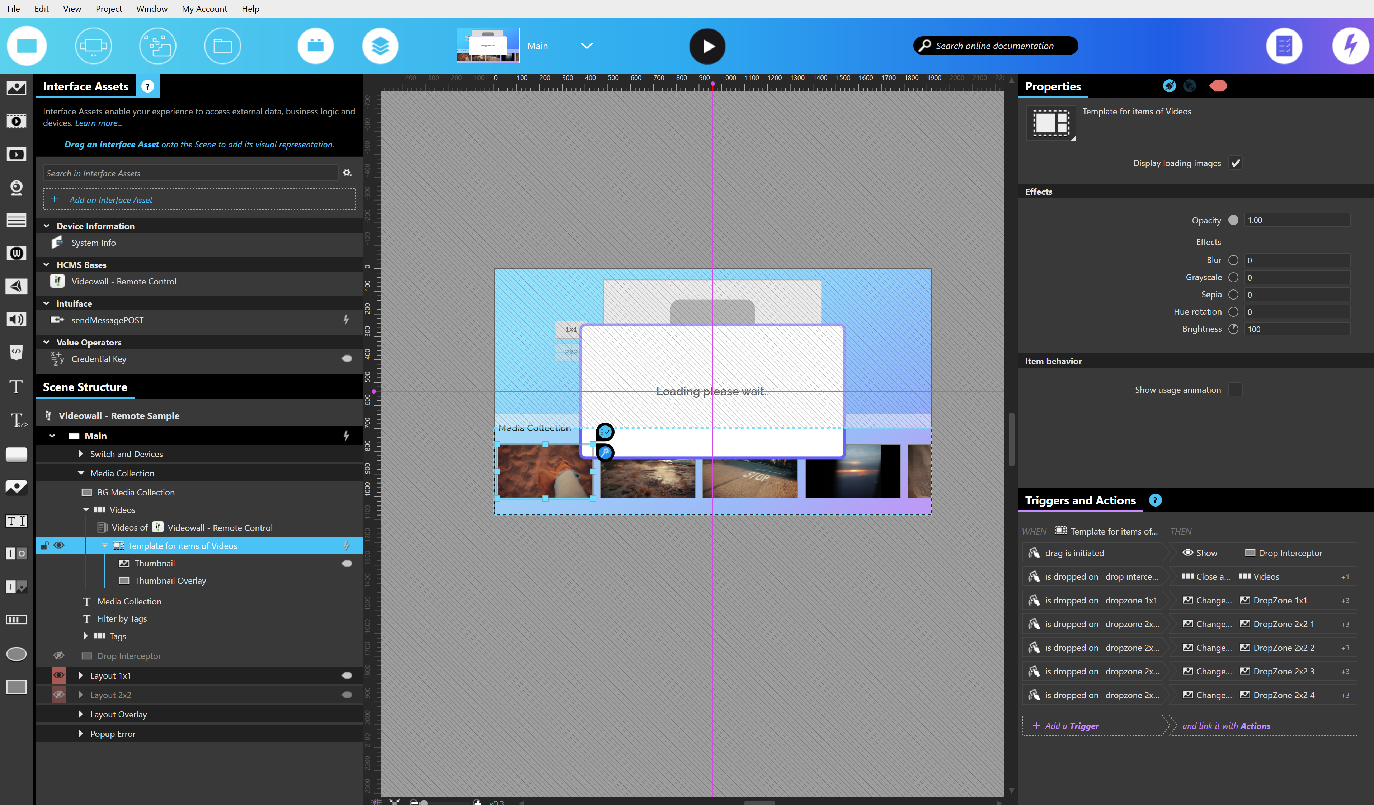
Task: Select the audio speaker asset tool
Action: pos(17,319)
